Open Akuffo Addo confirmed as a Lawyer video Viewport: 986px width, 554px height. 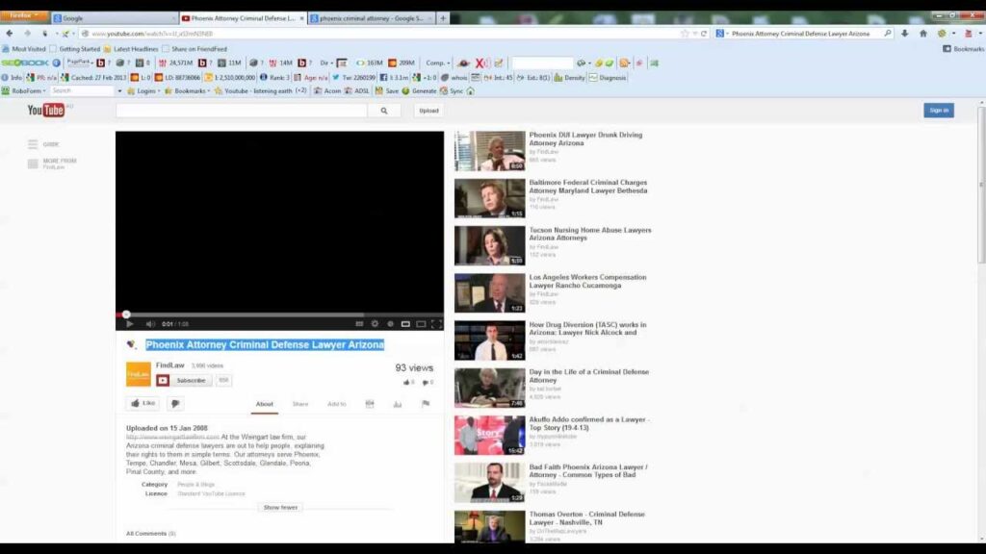pyautogui.click(x=589, y=423)
